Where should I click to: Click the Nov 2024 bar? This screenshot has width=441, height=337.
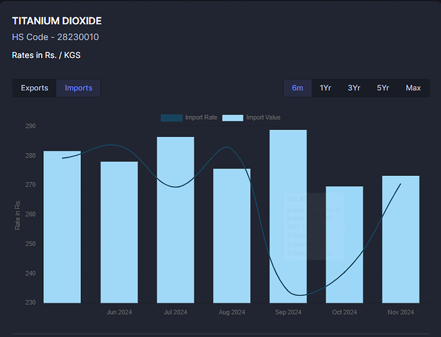401,239
